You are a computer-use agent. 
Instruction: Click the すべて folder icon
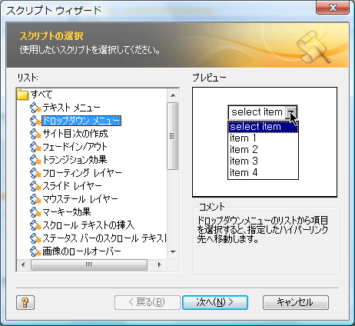click(x=22, y=95)
